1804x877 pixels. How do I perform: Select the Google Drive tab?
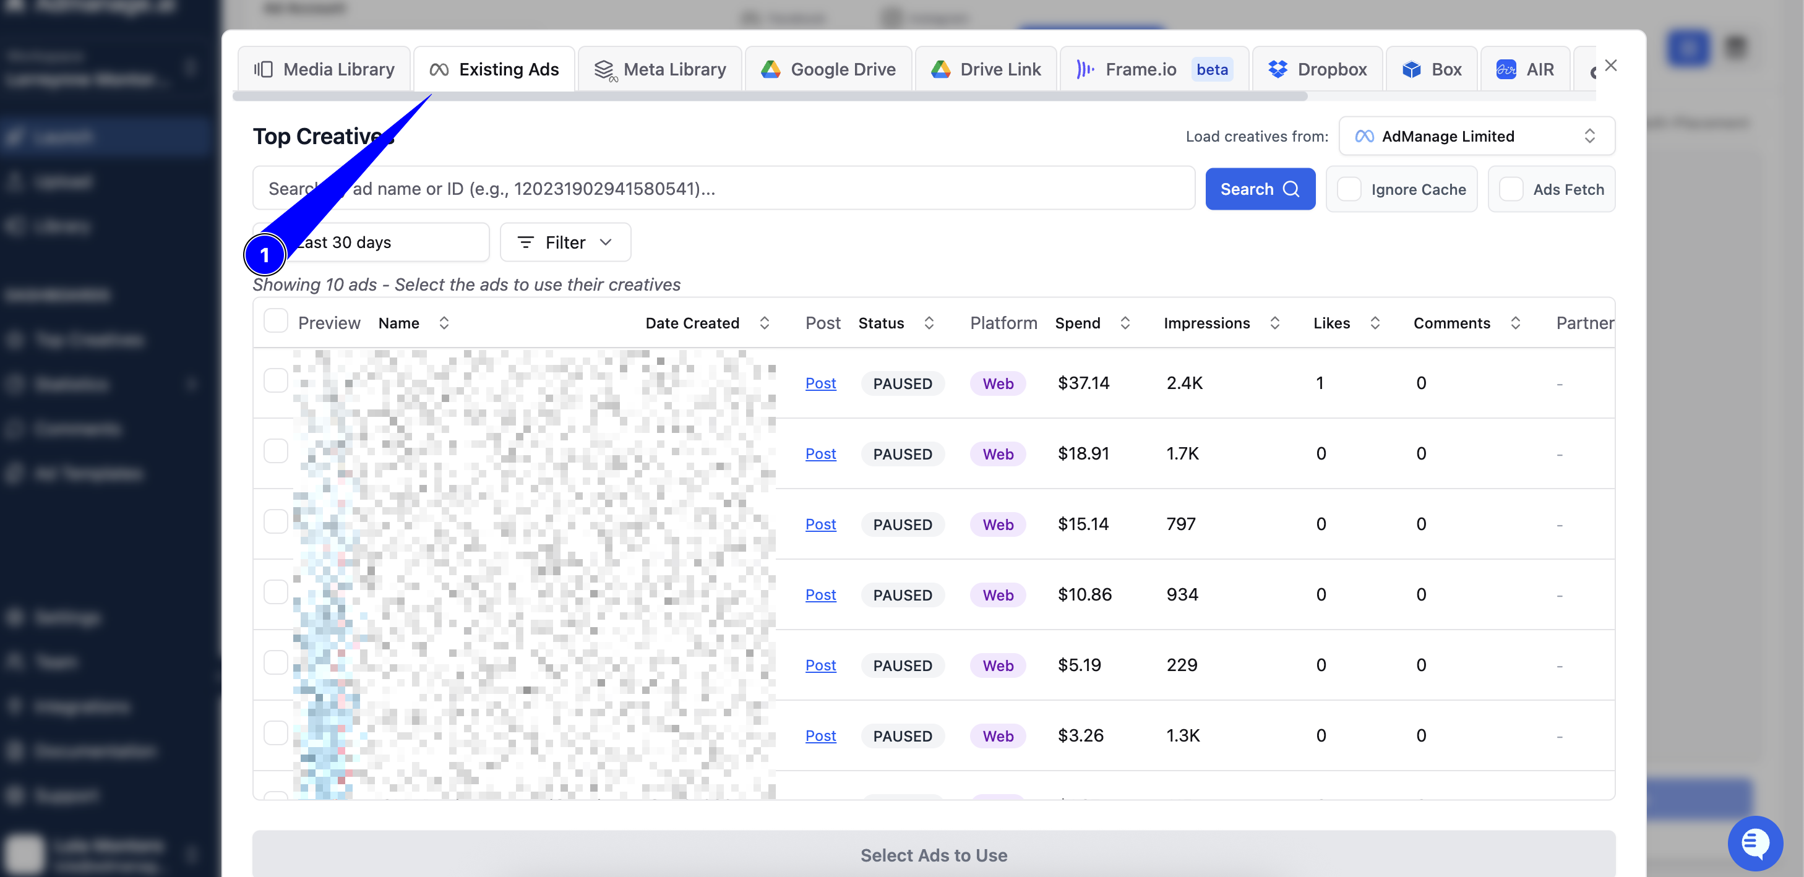click(x=828, y=69)
